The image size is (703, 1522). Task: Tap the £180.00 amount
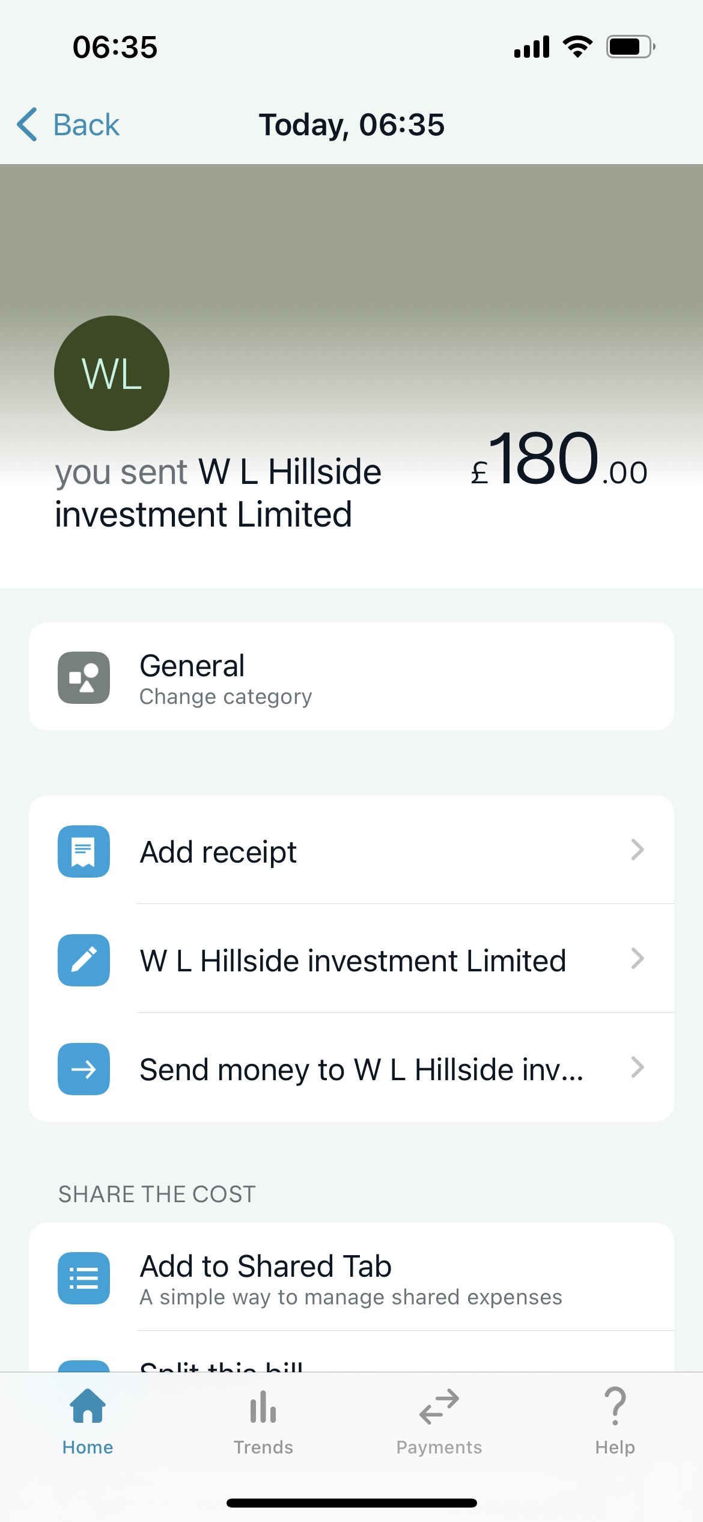point(559,460)
